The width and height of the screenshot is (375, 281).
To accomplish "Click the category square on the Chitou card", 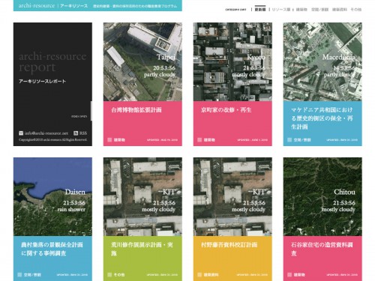I will coord(289,275).
